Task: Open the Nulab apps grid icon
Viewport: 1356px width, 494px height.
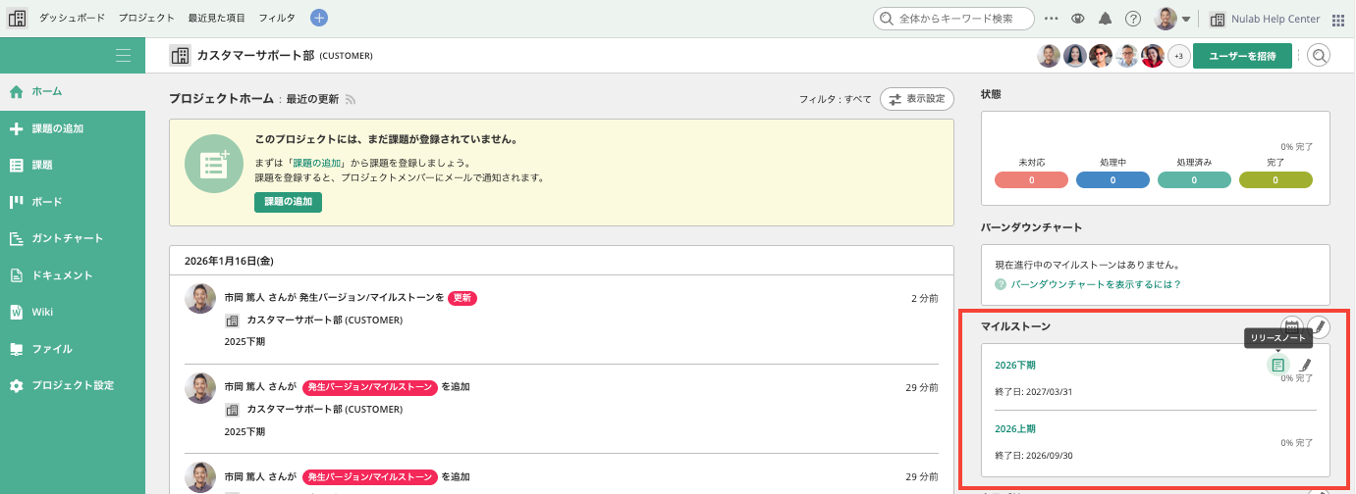Action: pos(1338,19)
